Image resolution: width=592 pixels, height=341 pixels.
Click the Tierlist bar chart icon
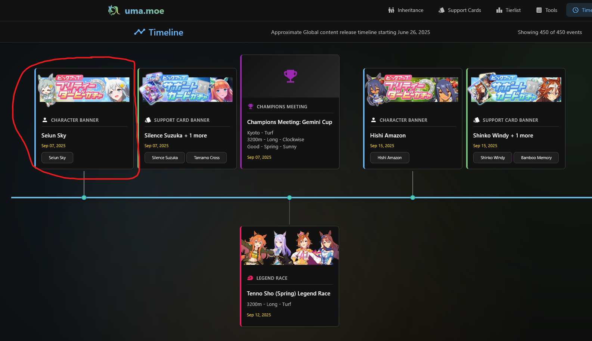tap(499, 10)
